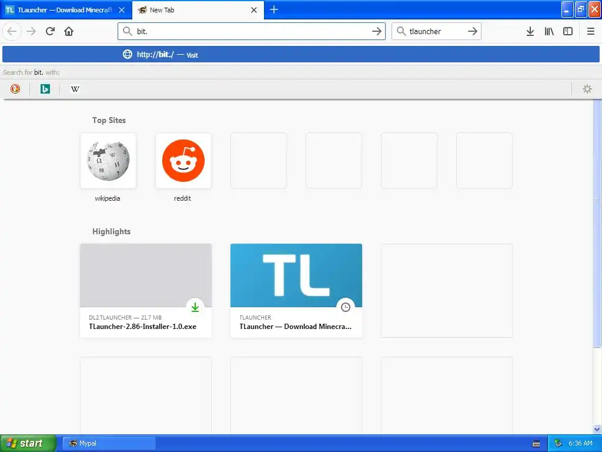Open the Windows start menu
This screenshot has height=452, width=602.
(x=28, y=443)
